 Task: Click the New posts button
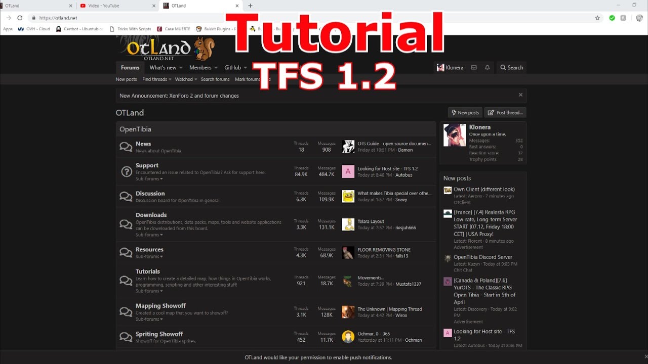tap(465, 113)
